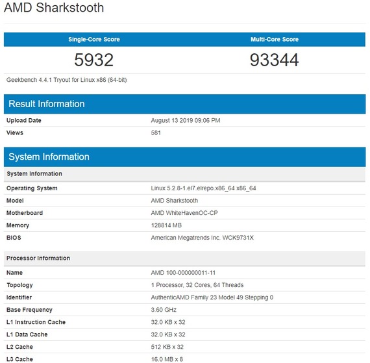Click the BIOS value WCK9731X
Image resolution: width=370 pixels, height=363 pixels.
point(203,238)
